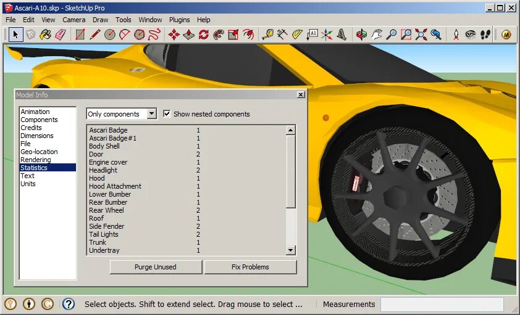
Task: Activate the Position Camera tool
Action: pos(456,35)
